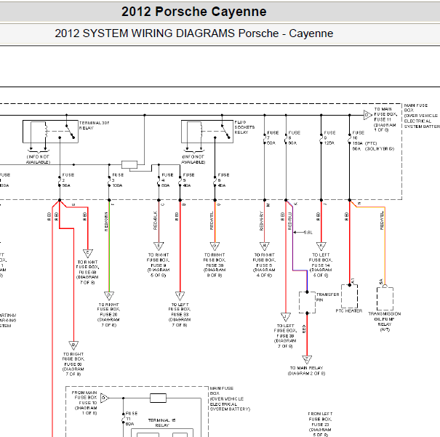Click "FROM LEFT FUSE BOX, FUSE 23" reference
The height and width of the screenshot is (437, 440).
click(320, 424)
